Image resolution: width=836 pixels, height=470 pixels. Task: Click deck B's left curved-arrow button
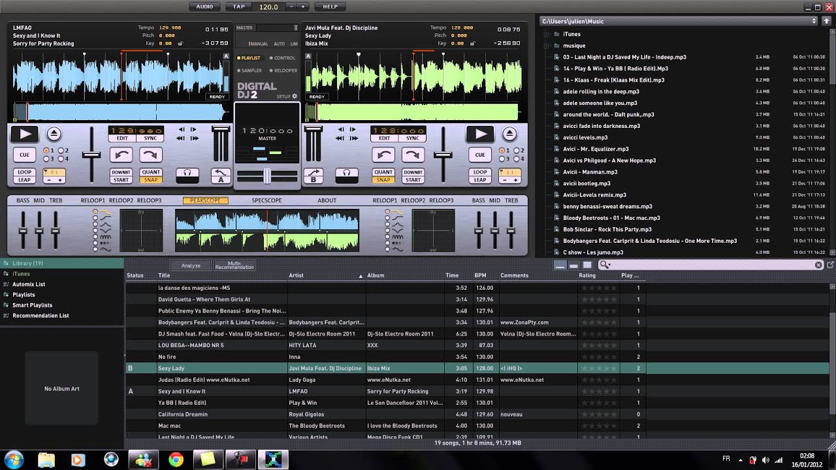point(384,155)
